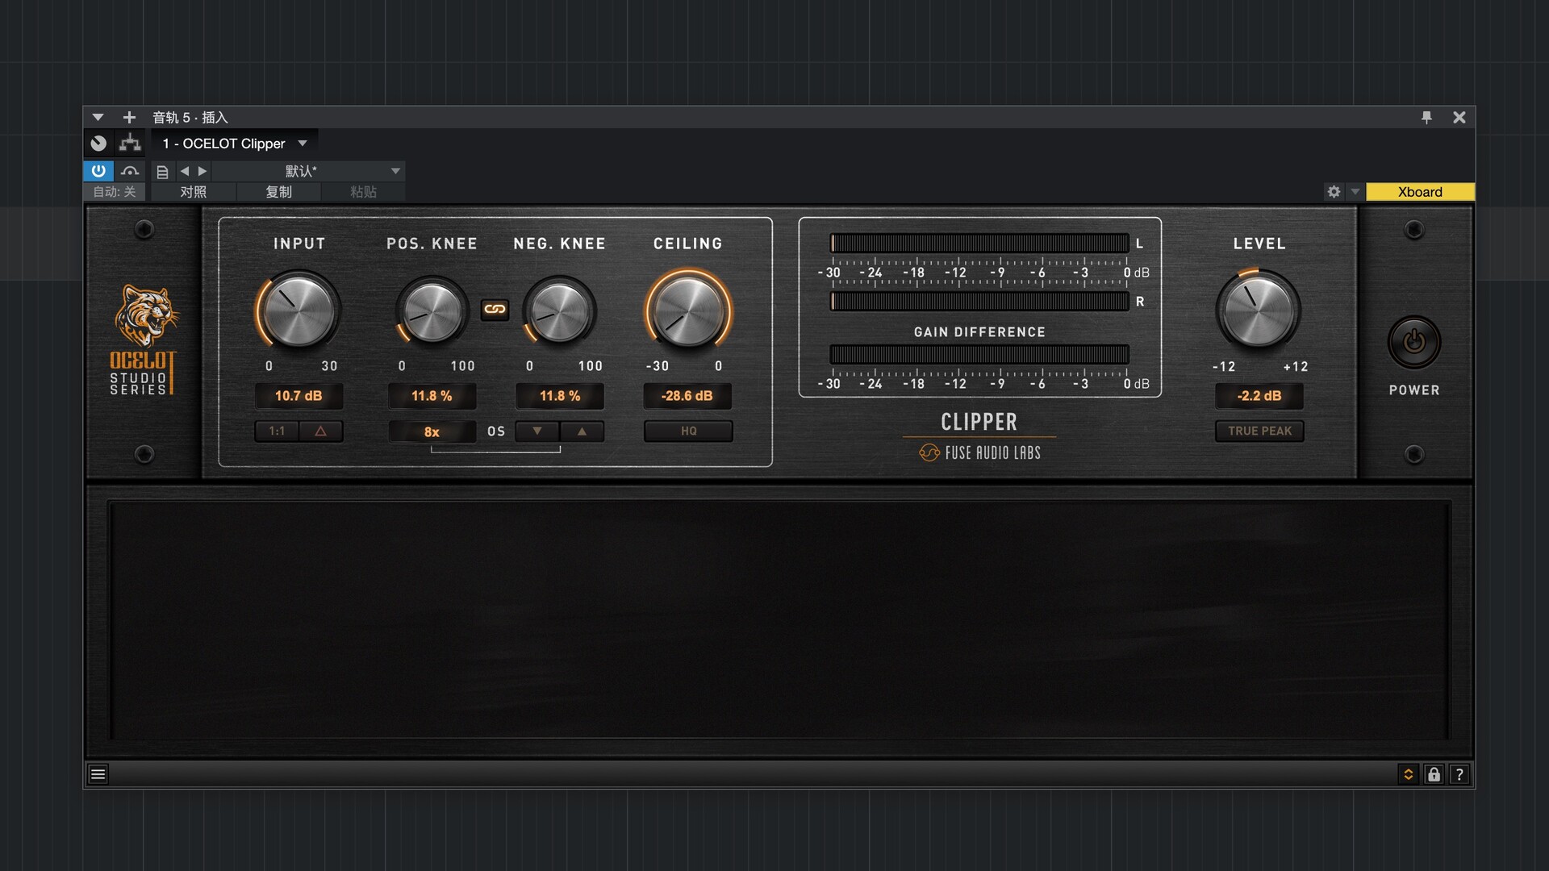This screenshot has width=1549, height=871.
Task: Open the gear settings icon near Xboard
Action: tap(1334, 192)
